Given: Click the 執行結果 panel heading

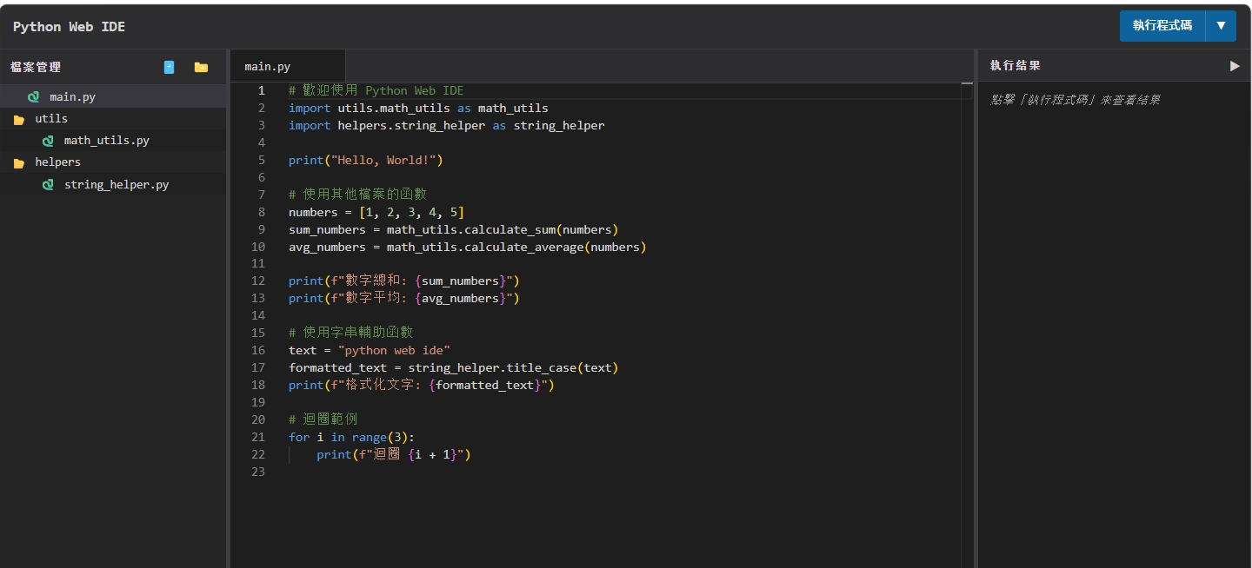Looking at the screenshot, I should point(1015,66).
